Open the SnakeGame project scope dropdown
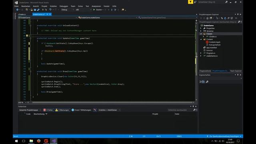The width and height of the screenshot is (256, 144). pyautogui.click(x=48, y=18)
